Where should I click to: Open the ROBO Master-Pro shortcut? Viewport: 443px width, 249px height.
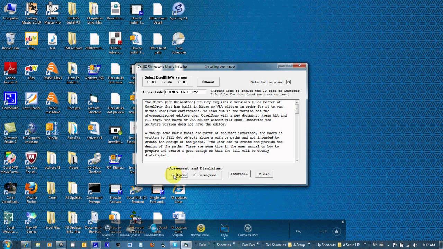coord(52,14)
